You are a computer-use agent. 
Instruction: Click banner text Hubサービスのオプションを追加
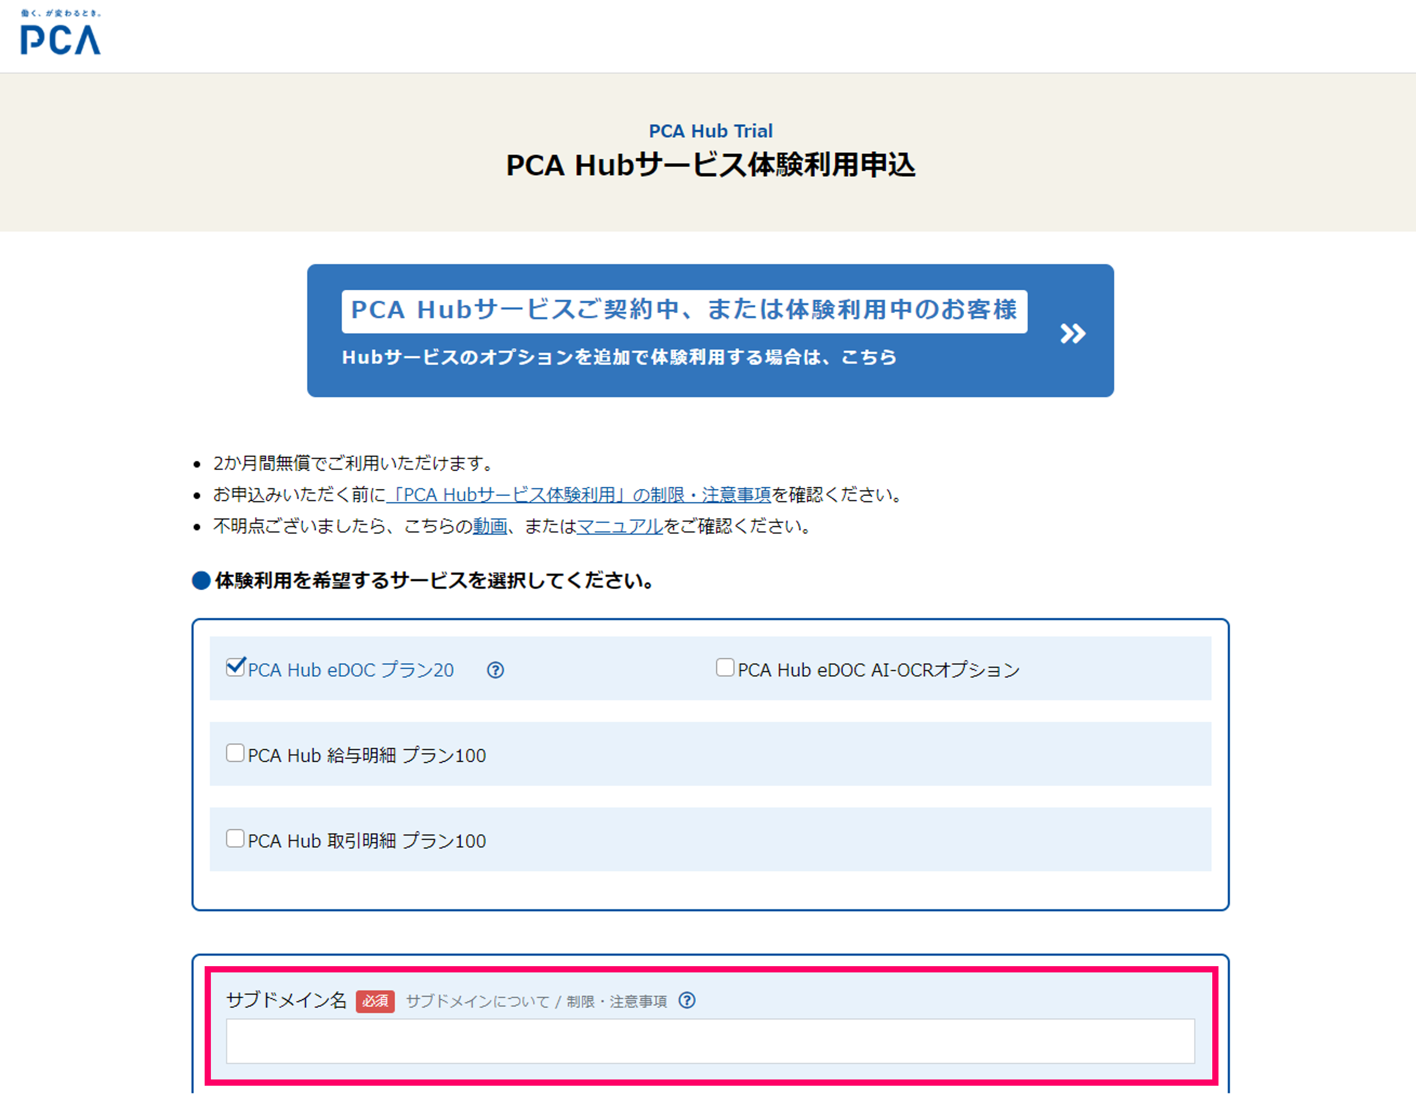click(619, 357)
